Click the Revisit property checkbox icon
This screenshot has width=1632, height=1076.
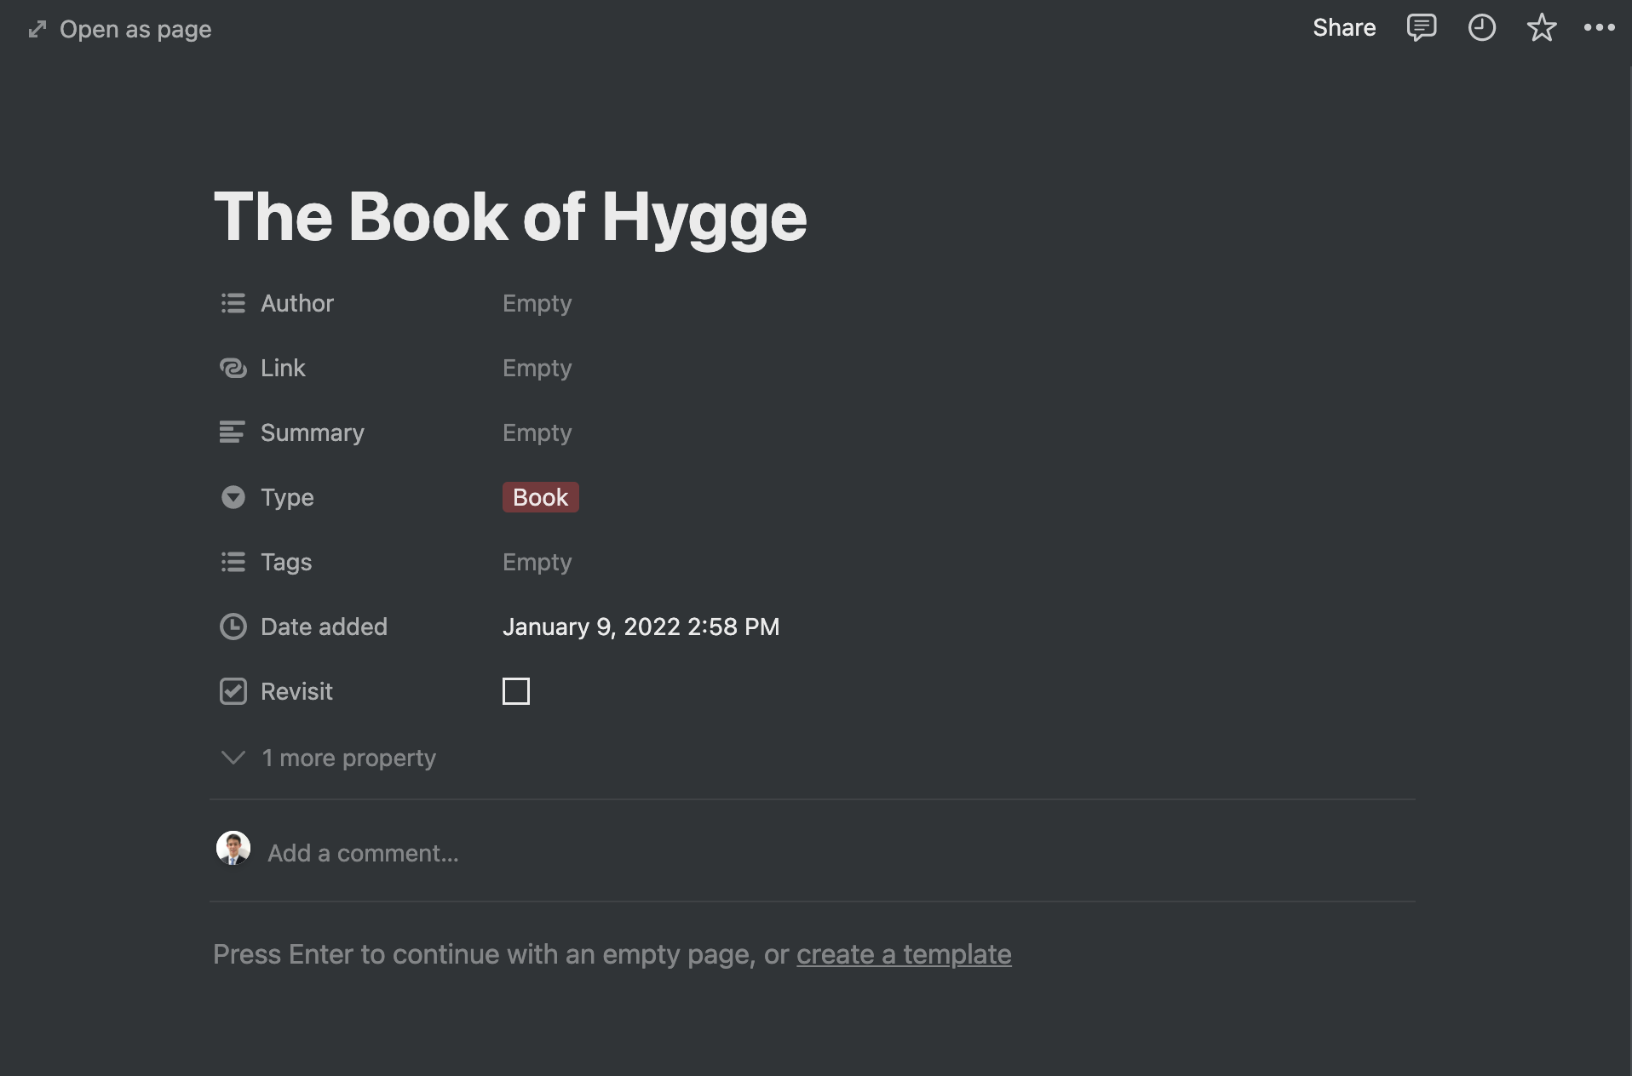pos(233,691)
